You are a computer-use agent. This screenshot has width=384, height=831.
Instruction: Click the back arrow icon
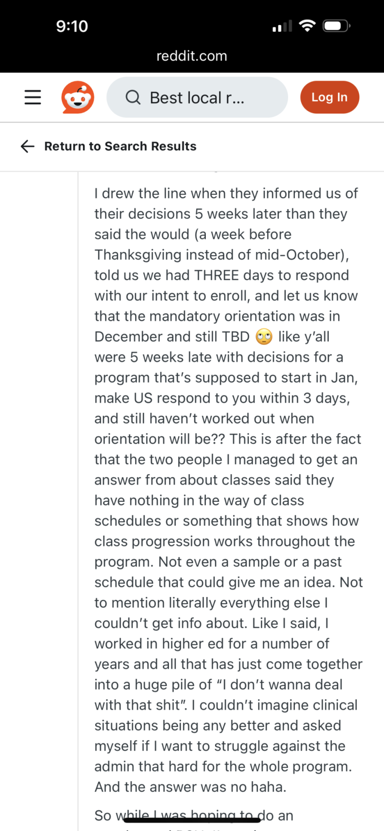pos(28,146)
